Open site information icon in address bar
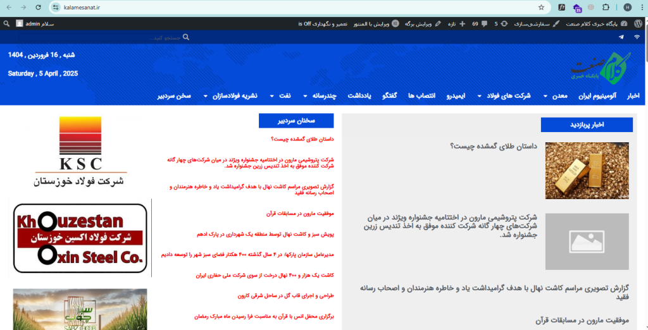Screen dimensions: 648x330 pyautogui.click(x=56, y=8)
